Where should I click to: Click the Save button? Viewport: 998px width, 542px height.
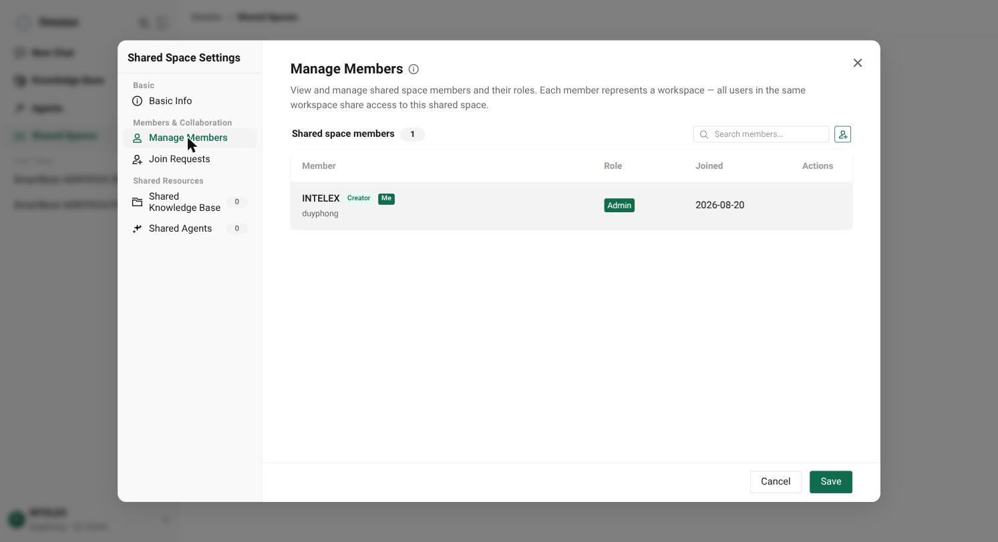[830, 482]
